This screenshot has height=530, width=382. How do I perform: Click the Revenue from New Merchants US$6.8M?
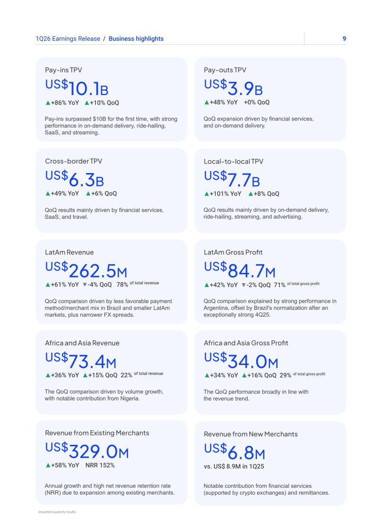point(234,452)
